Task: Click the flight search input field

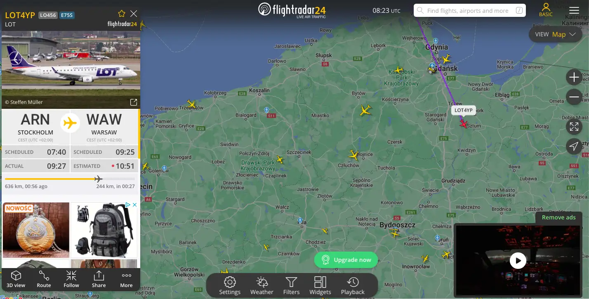Action: pyautogui.click(x=470, y=11)
